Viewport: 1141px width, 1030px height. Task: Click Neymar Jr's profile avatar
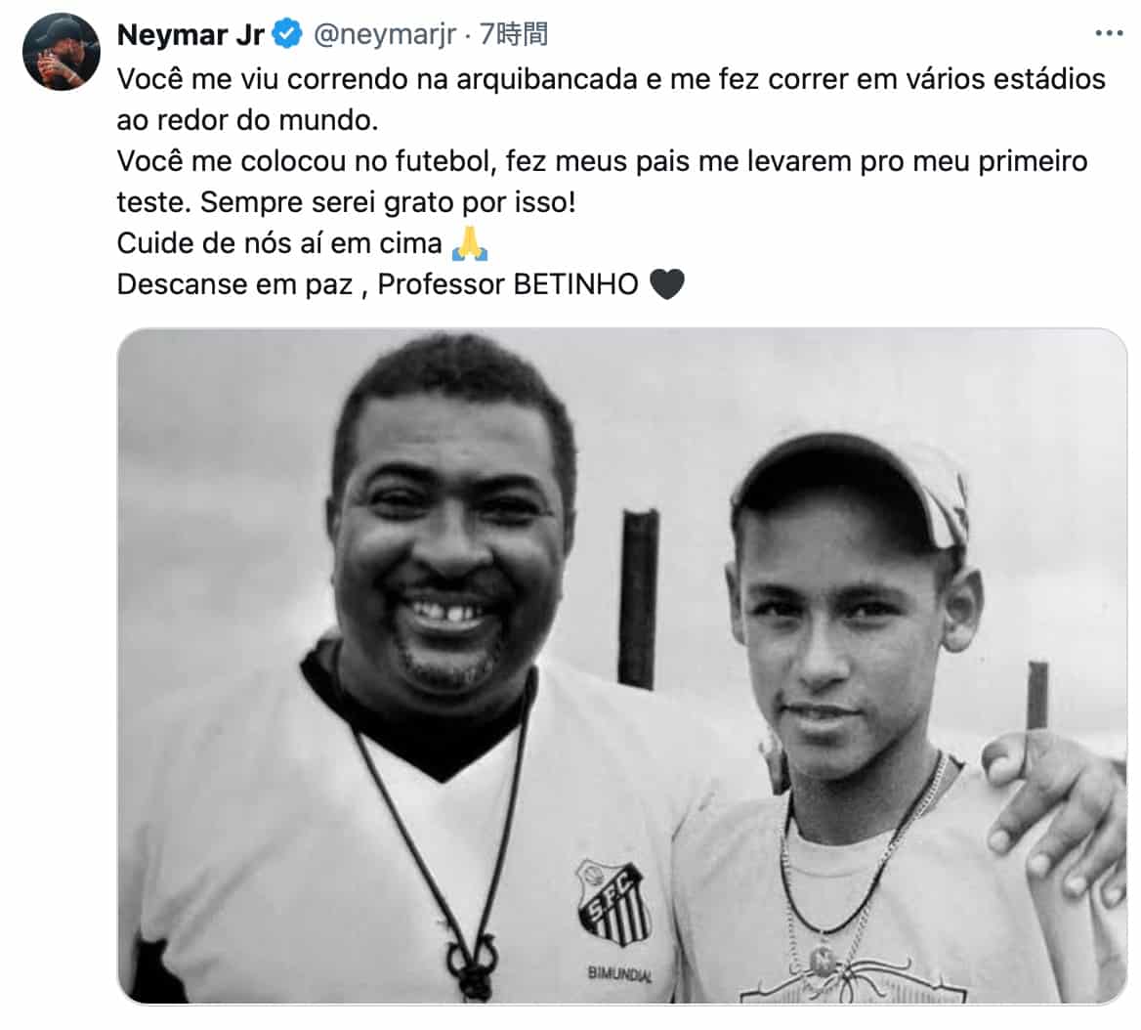click(x=62, y=52)
